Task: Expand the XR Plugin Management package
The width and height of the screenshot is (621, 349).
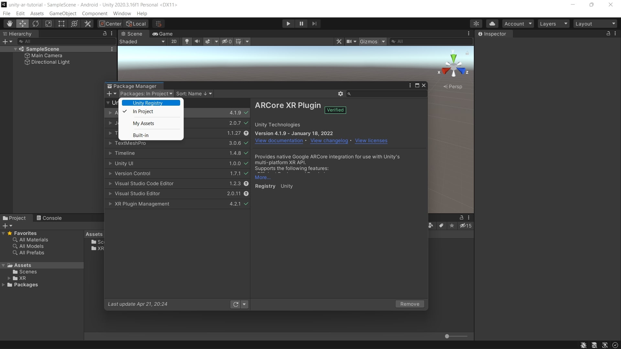Action: coord(110,204)
